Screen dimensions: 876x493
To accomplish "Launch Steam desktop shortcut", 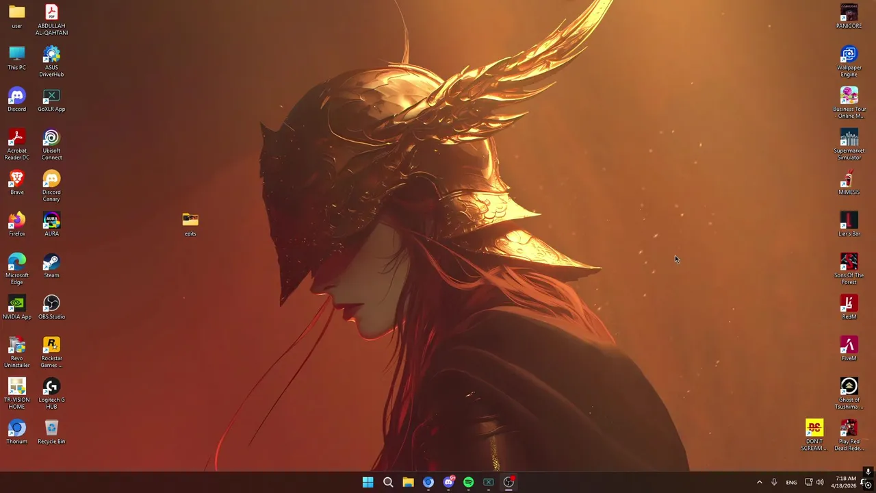I will pyautogui.click(x=51, y=266).
